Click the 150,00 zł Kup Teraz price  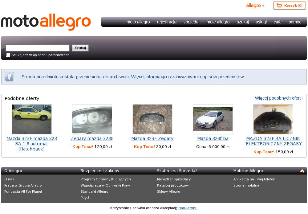(273, 152)
